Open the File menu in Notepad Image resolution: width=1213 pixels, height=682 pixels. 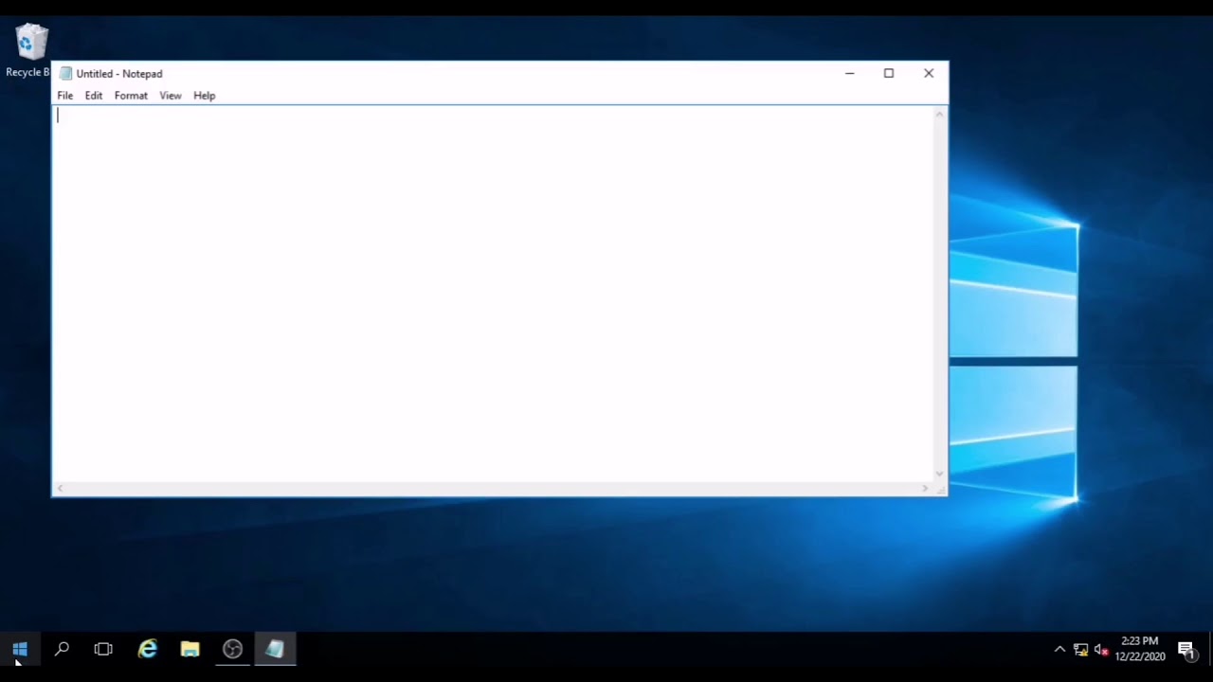tap(64, 96)
